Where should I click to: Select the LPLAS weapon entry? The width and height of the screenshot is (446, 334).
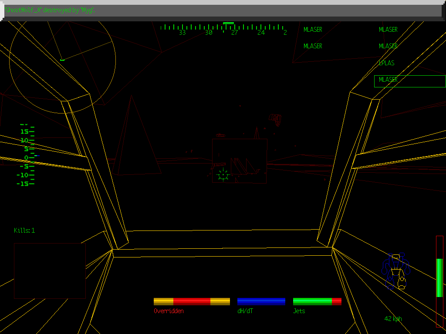click(386, 63)
